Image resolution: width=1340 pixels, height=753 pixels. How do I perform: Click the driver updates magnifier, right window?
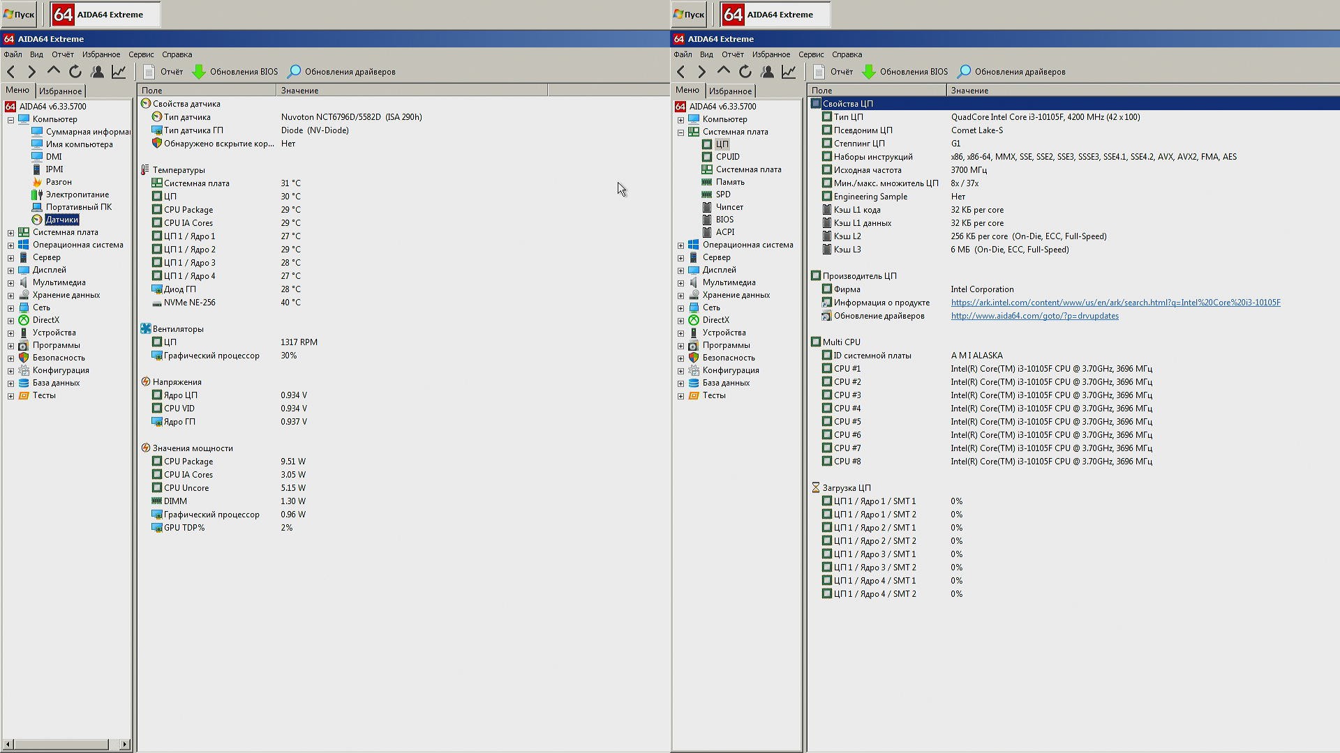(964, 72)
